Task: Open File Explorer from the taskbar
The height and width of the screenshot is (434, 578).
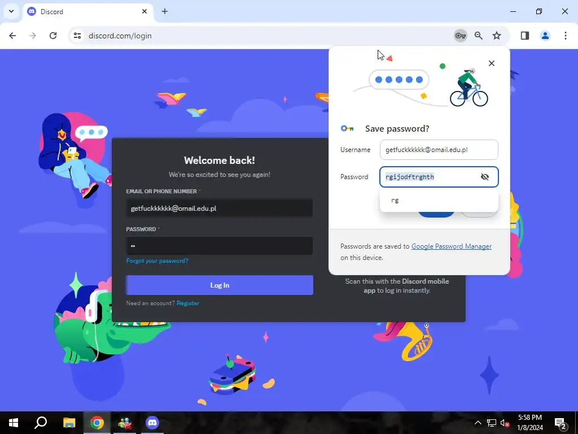Action: 69,423
